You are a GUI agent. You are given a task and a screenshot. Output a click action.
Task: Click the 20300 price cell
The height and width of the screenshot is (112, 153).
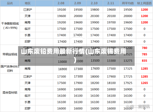[95, 16]
